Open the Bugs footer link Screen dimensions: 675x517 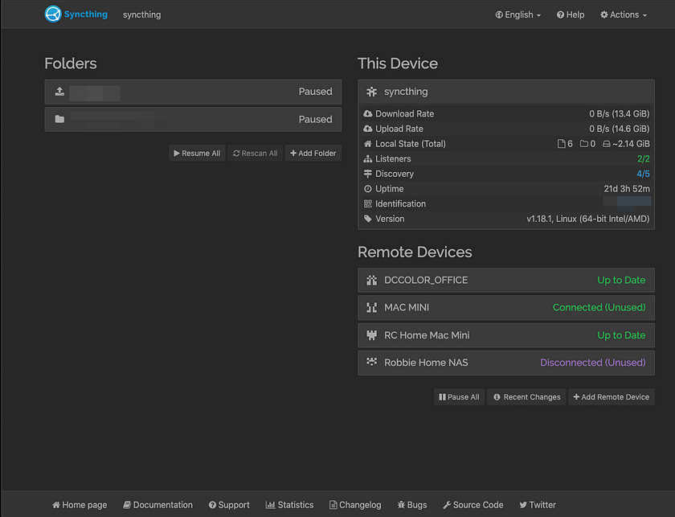pyautogui.click(x=412, y=505)
